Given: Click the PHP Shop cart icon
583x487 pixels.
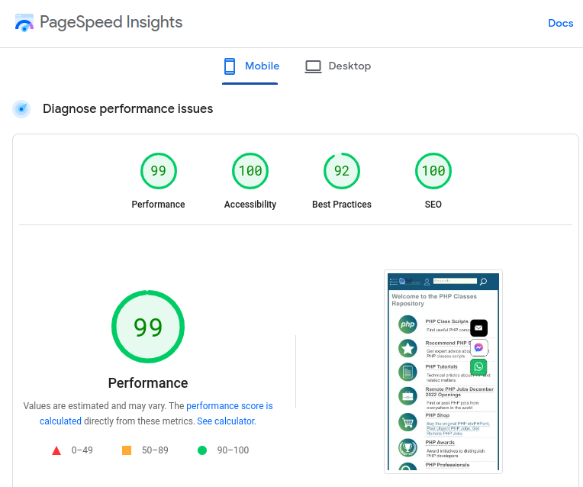Looking at the screenshot, I should (x=407, y=423).
